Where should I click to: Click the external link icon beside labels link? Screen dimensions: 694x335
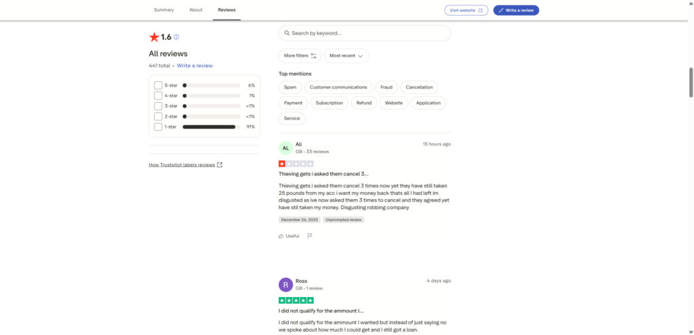tap(220, 164)
